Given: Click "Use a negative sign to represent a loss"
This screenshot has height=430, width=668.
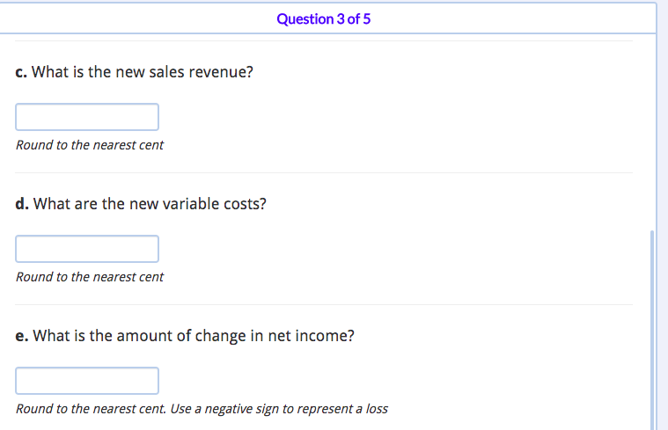Looking at the screenshot, I should pyautogui.click(x=279, y=409).
